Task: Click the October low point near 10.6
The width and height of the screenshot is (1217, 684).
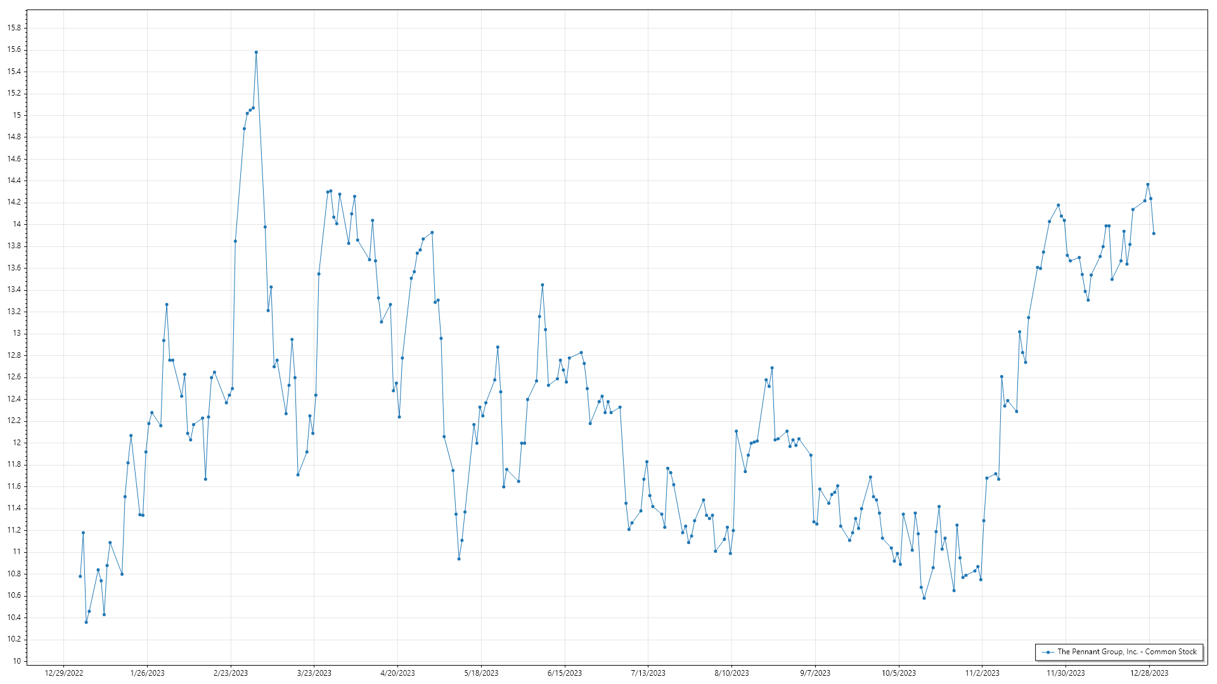Action: tap(924, 598)
